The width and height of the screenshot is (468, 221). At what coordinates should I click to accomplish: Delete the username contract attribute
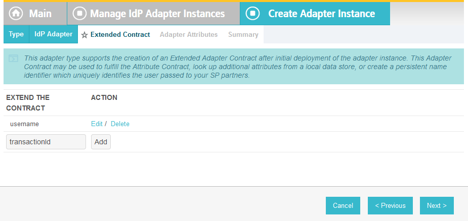tap(120, 124)
